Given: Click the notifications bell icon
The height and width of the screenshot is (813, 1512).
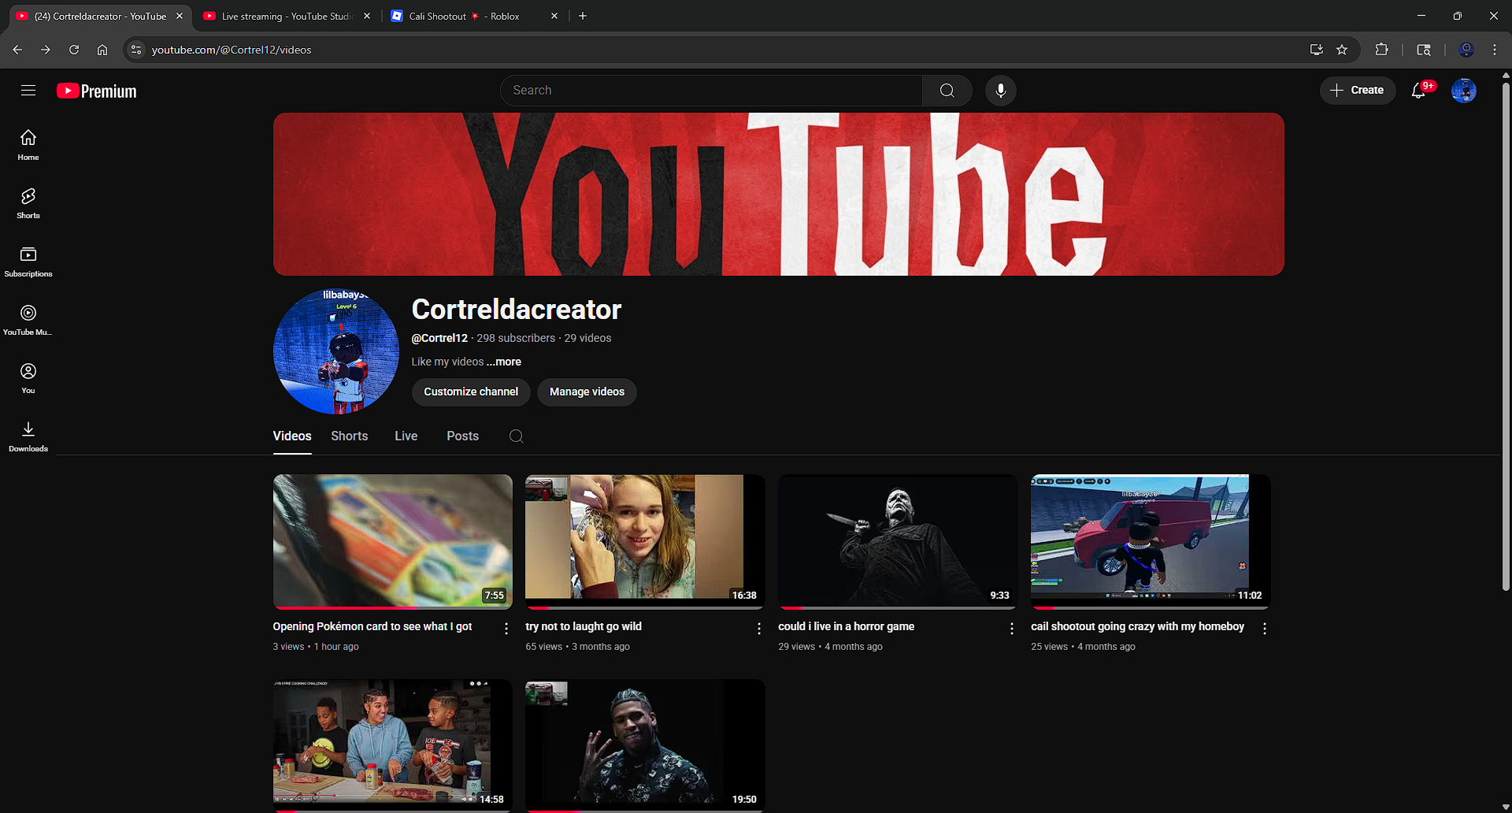Looking at the screenshot, I should click(x=1418, y=91).
